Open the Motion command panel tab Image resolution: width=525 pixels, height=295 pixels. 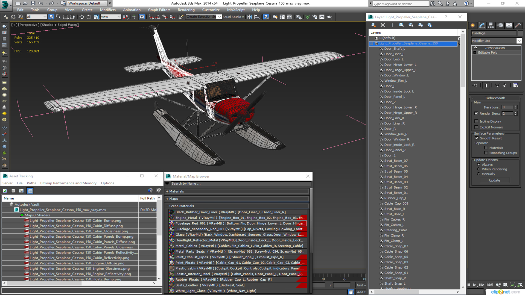point(500,25)
